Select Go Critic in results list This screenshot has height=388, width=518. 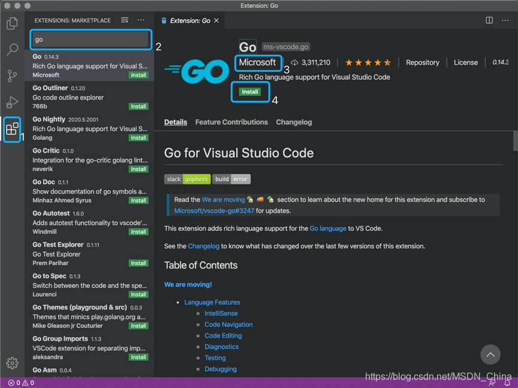pos(89,160)
